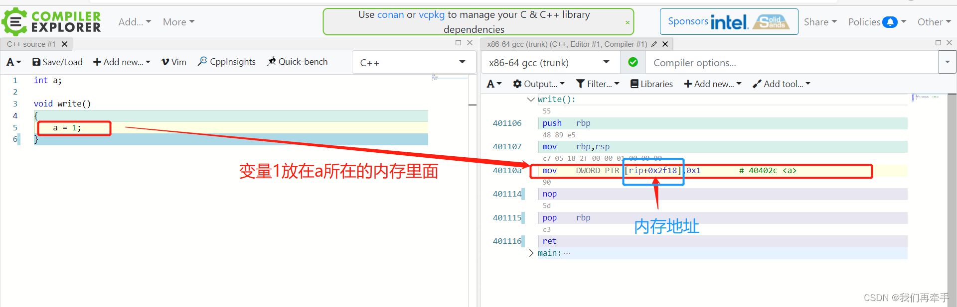Open code in CppInsights
This screenshot has width=957, height=307.
click(227, 62)
